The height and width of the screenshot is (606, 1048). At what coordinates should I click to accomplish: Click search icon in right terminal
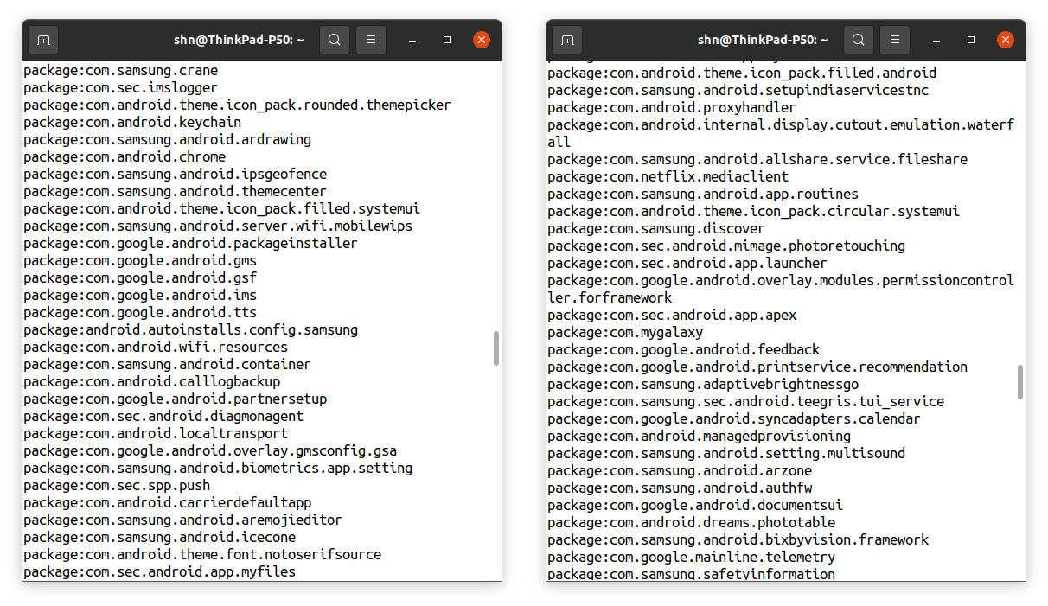(859, 40)
